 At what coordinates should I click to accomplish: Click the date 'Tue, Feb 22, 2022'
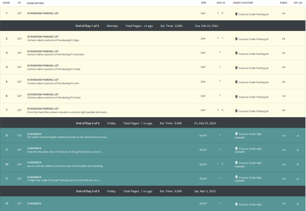pos(207,26)
